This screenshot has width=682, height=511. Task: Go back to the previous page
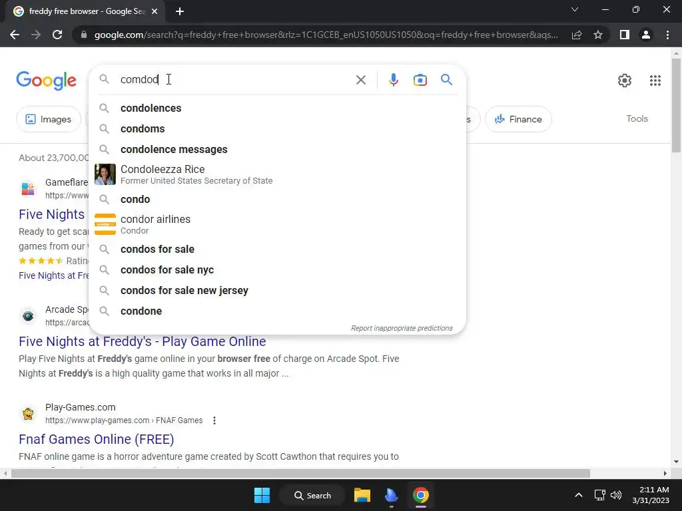[15, 35]
